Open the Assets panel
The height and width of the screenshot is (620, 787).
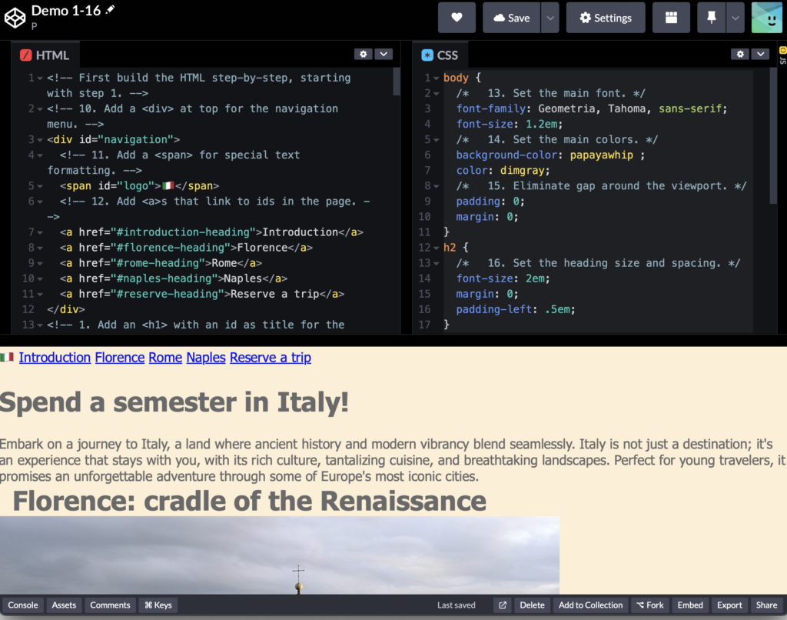tap(64, 605)
